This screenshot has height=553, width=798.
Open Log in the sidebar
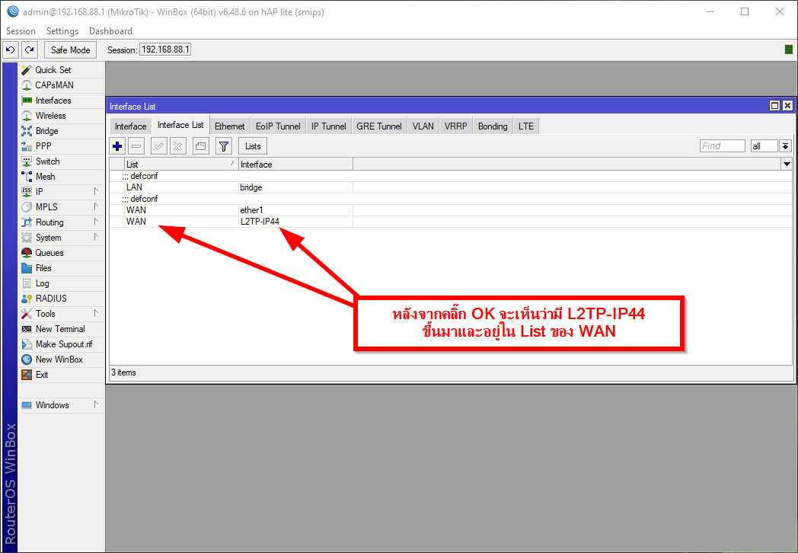61,283
